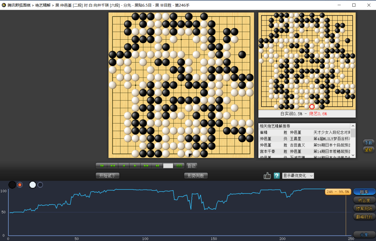
Task: Select the game row 仲邑堇 胜 古田直义
Action: 305,145
